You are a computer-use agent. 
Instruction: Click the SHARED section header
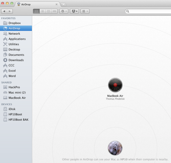point(7,82)
